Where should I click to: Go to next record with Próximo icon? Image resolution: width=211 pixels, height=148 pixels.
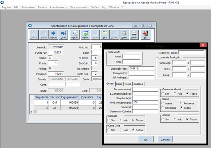pos(54,35)
